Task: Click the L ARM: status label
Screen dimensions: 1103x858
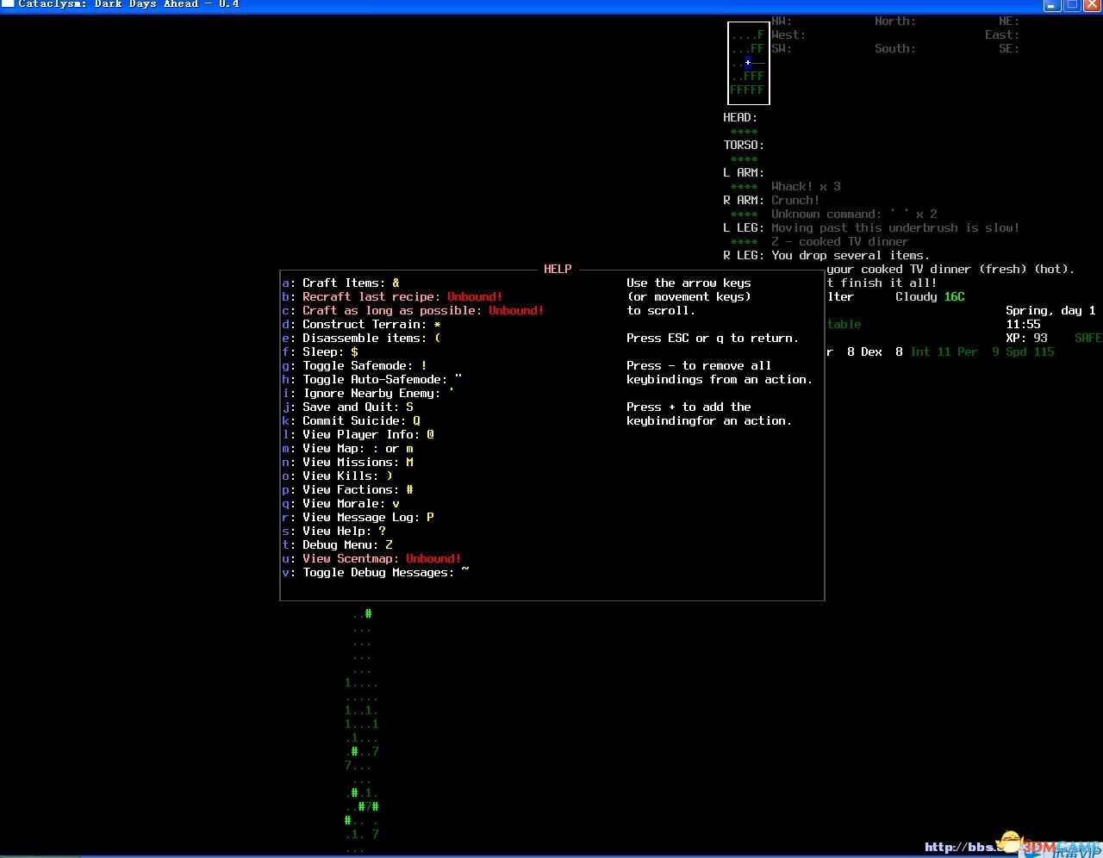Action: click(x=744, y=172)
